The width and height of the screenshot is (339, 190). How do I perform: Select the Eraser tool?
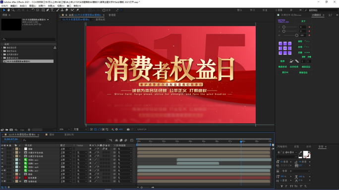coord(66,10)
